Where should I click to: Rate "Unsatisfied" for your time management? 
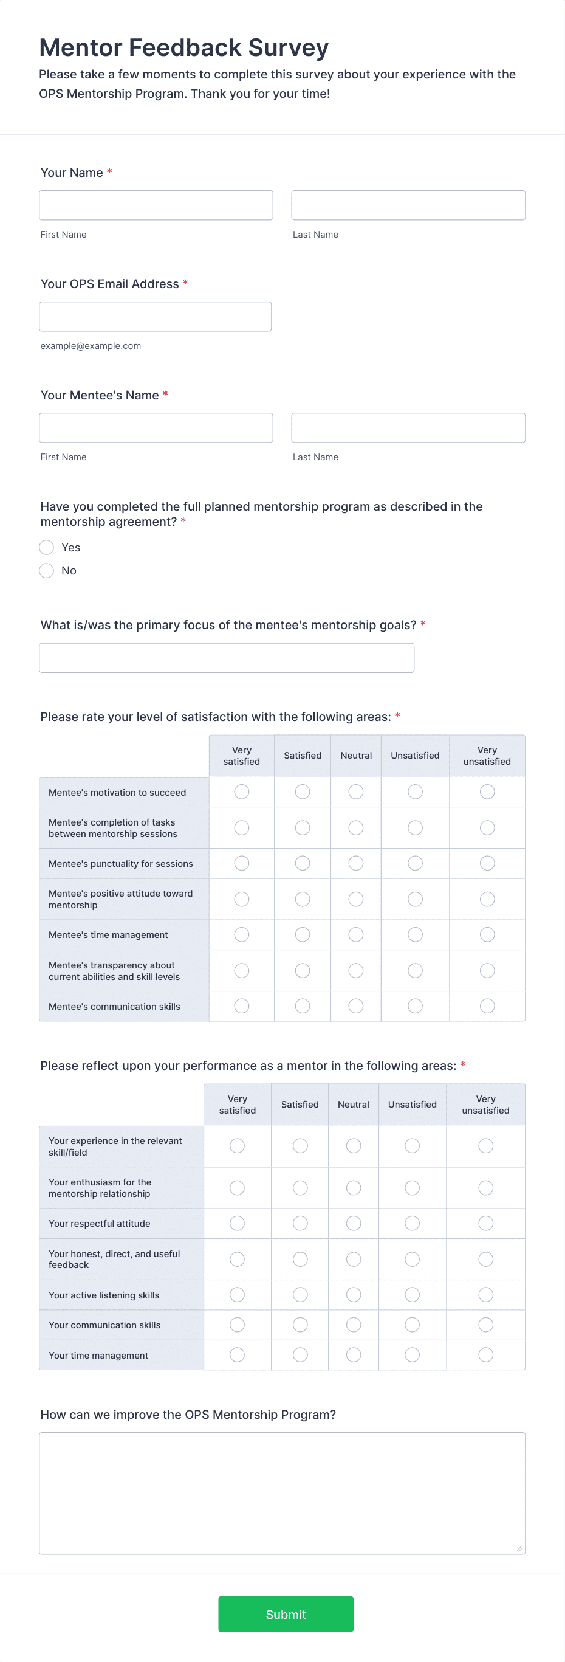(411, 1355)
